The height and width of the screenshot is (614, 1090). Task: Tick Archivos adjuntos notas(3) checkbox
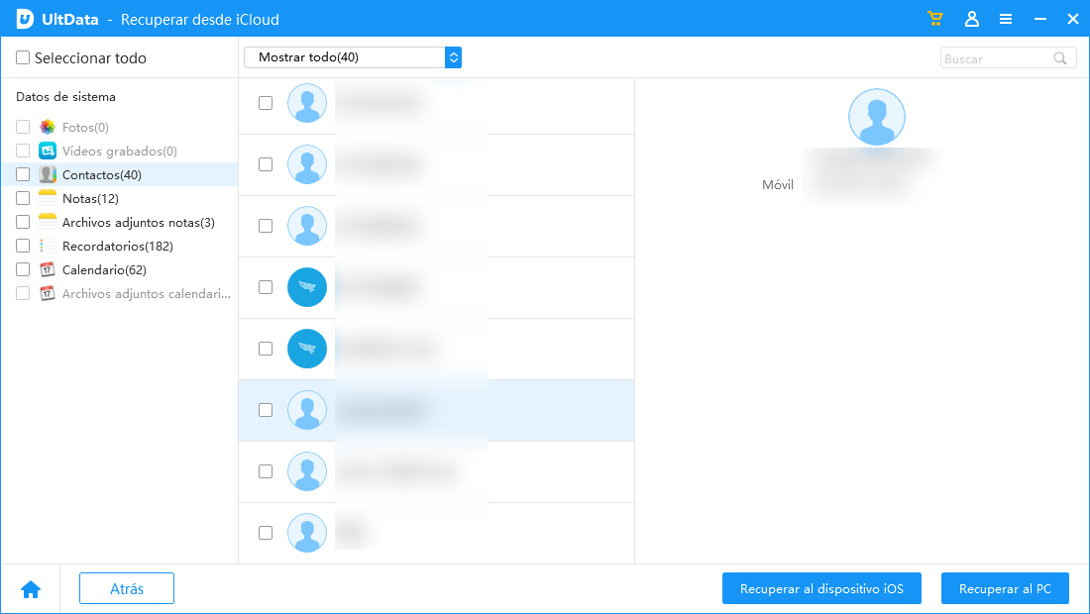click(23, 222)
